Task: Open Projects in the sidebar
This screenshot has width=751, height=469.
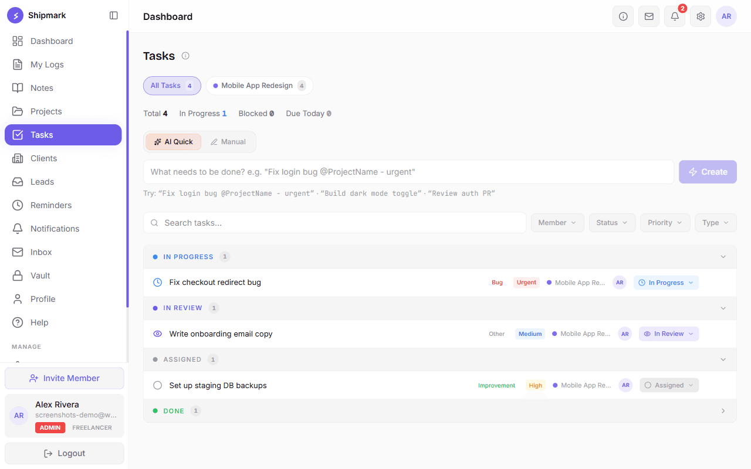Action: coord(63,111)
